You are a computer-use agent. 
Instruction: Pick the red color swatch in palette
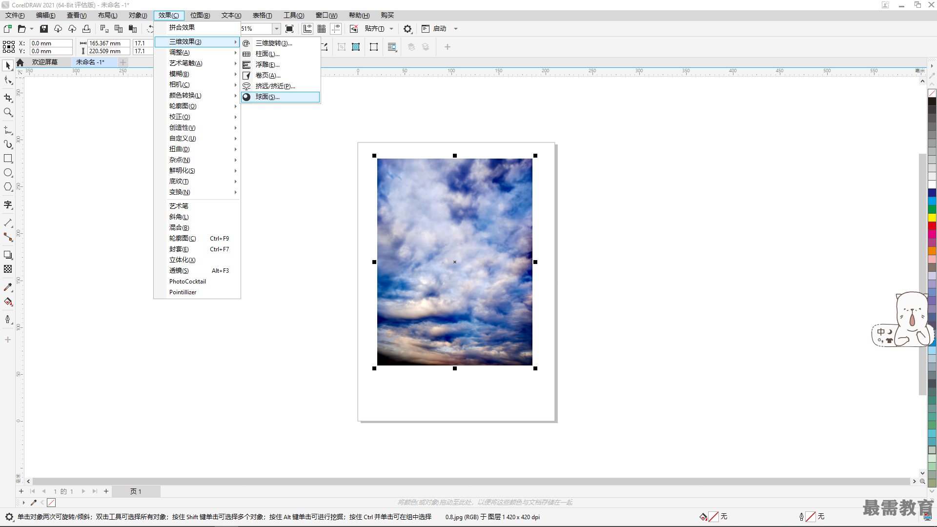932,226
